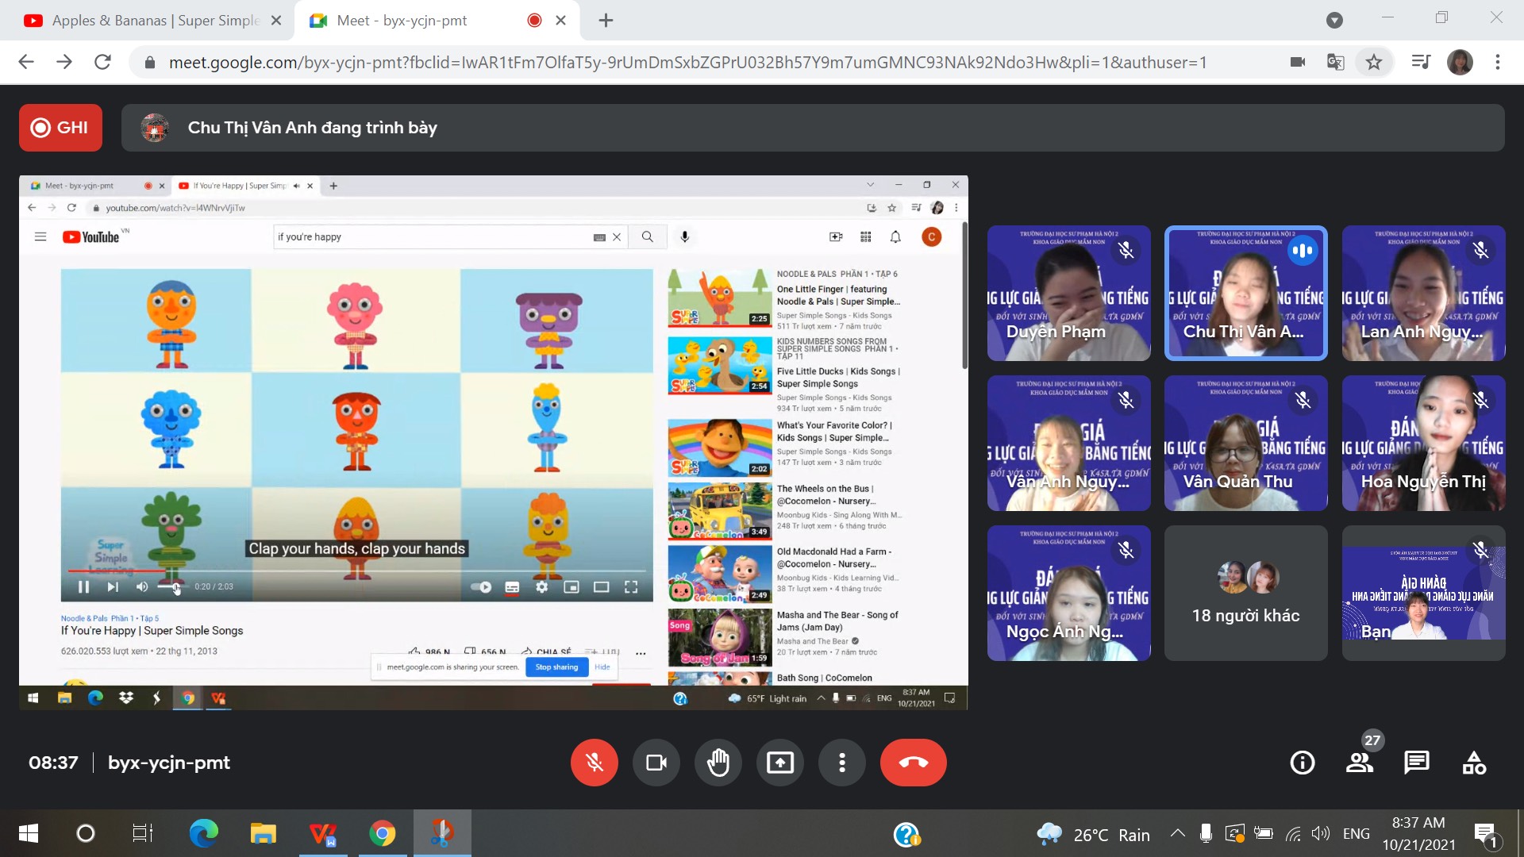Screen dimensions: 1524x857
Task: Hide the screen sharing notice
Action: coord(602,667)
